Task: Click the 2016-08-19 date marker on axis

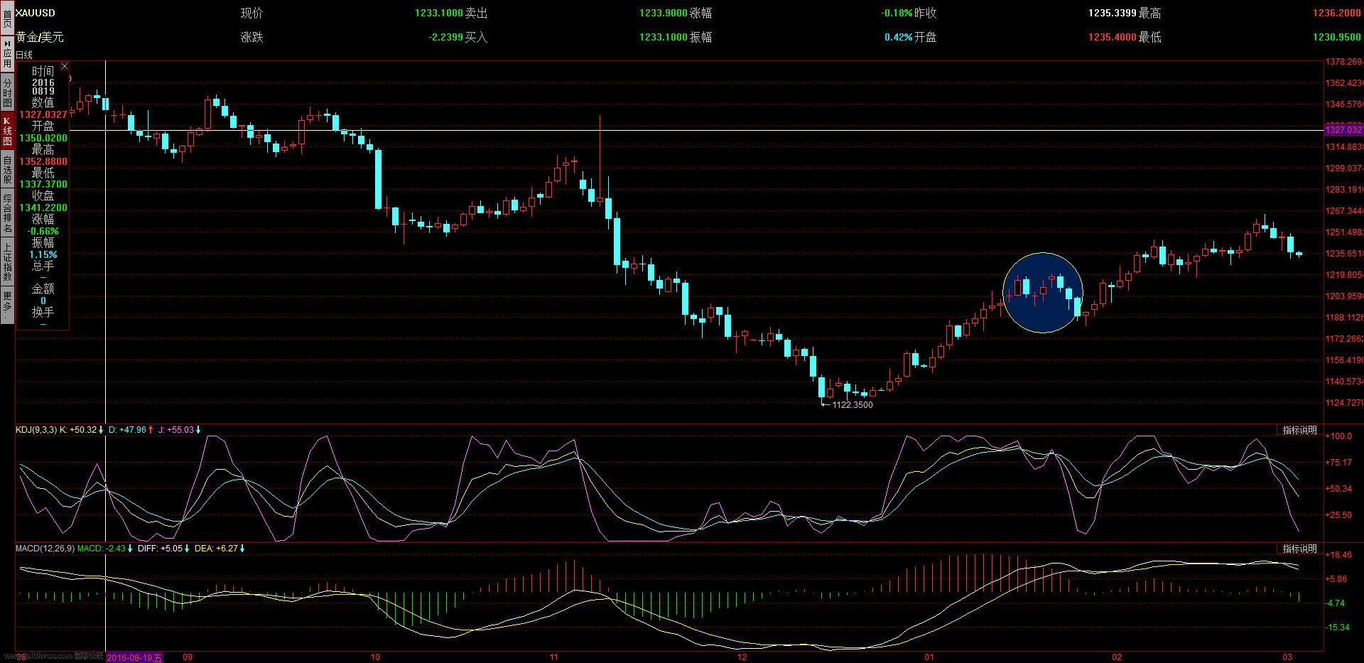Action: [x=134, y=657]
